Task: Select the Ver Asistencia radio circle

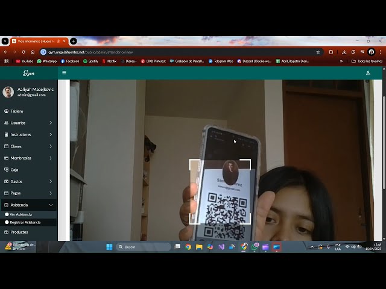Action: click(x=7, y=214)
